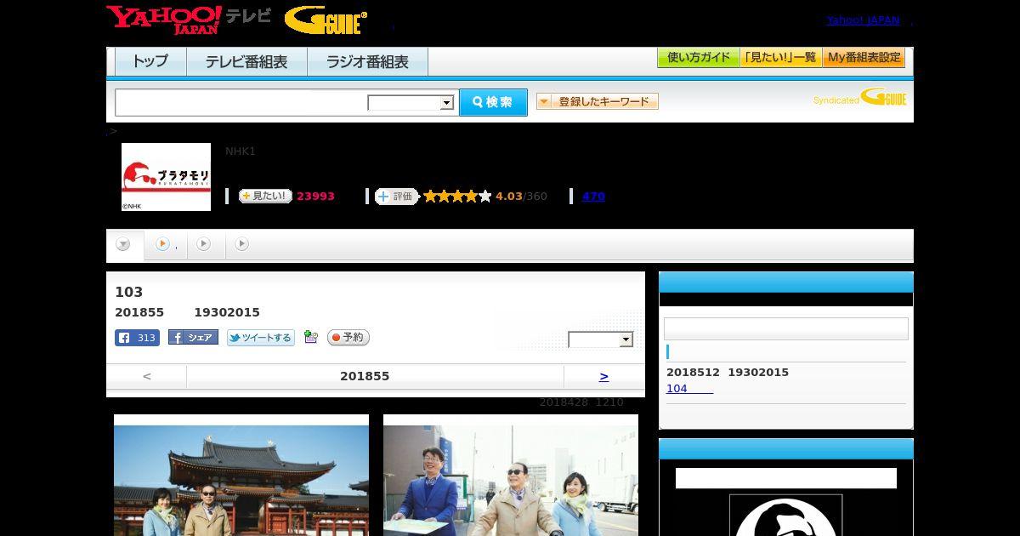Switch to テレビ番組表 tab
The height and width of the screenshot is (536, 1020).
tap(246, 62)
